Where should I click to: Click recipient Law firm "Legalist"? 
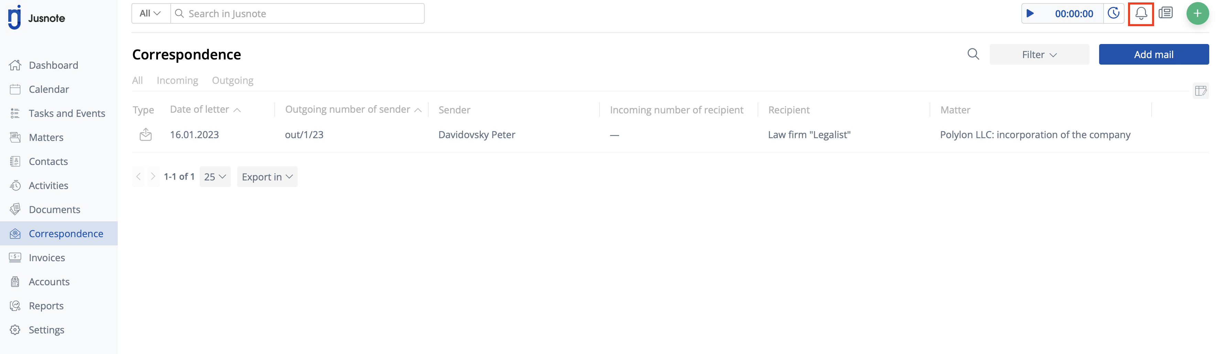coord(809,135)
